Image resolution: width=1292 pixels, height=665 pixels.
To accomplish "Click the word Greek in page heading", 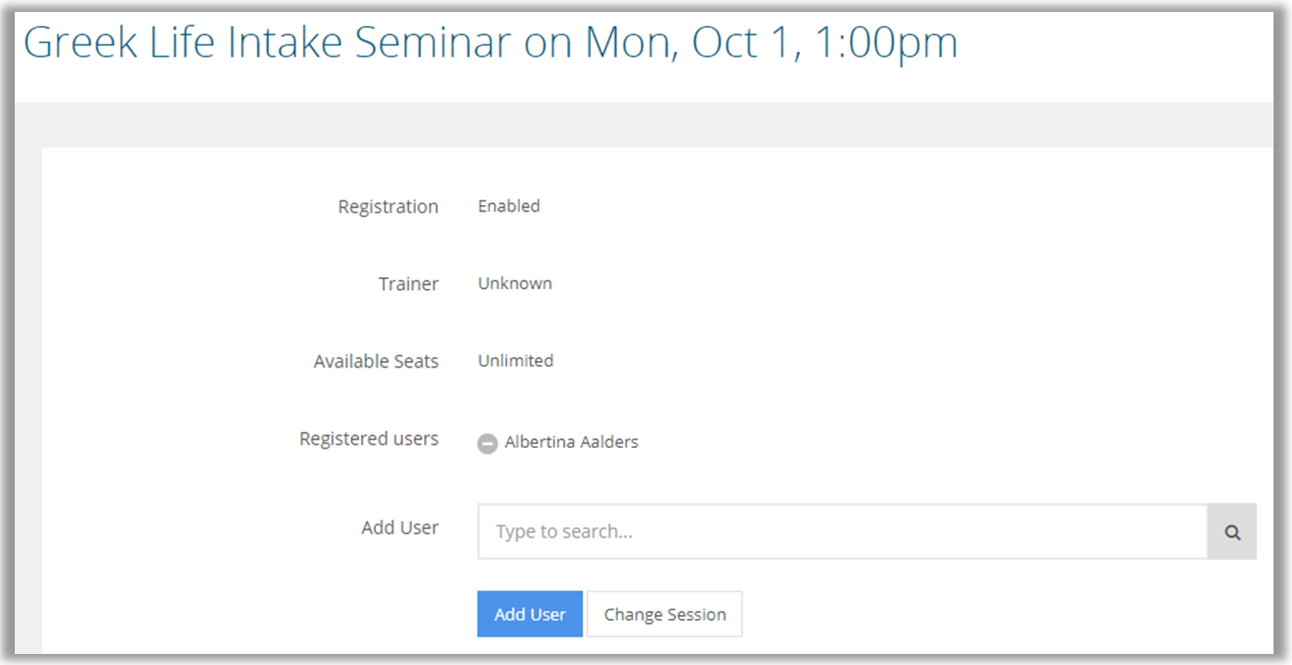I will pos(81,42).
